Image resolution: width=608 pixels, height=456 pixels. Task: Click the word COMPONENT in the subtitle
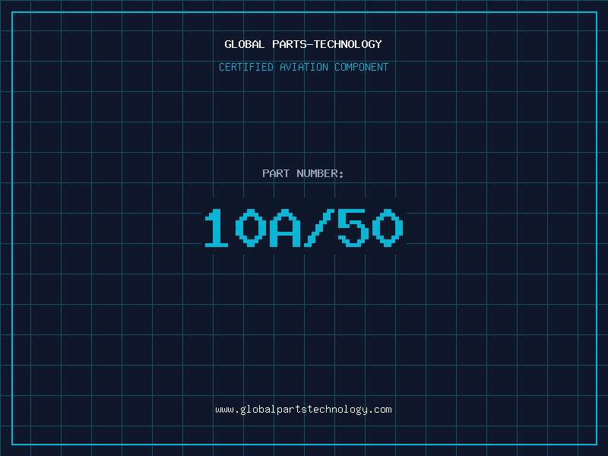[x=362, y=67]
